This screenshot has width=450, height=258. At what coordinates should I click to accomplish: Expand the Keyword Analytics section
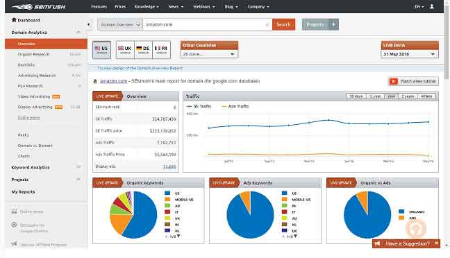coord(78,167)
